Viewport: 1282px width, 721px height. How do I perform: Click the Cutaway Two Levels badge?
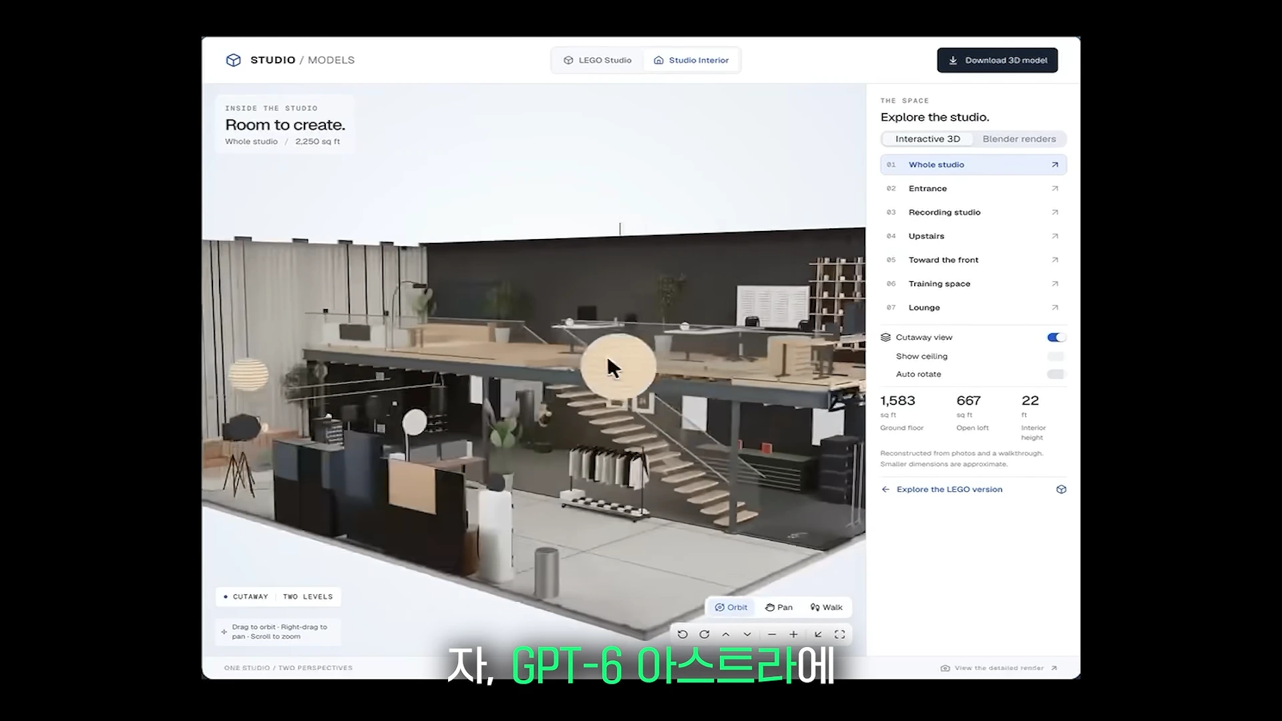tap(278, 597)
